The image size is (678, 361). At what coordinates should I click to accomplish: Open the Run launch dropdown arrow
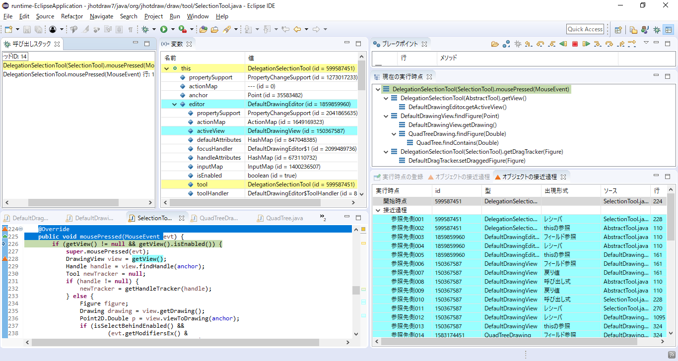(172, 29)
